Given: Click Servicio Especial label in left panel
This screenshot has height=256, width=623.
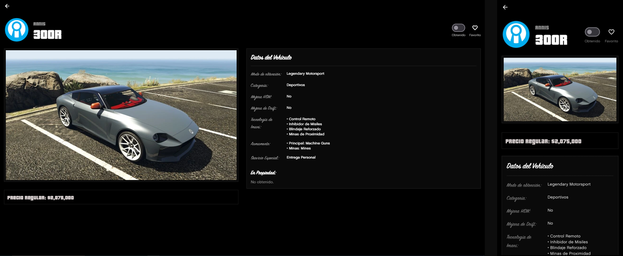Looking at the screenshot, I should click(x=264, y=158).
